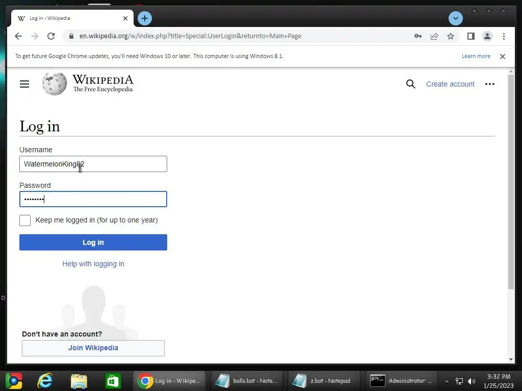The width and height of the screenshot is (522, 391).
Task: Open the Chrome three-dot menu
Action: pyautogui.click(x=504, y=36)
